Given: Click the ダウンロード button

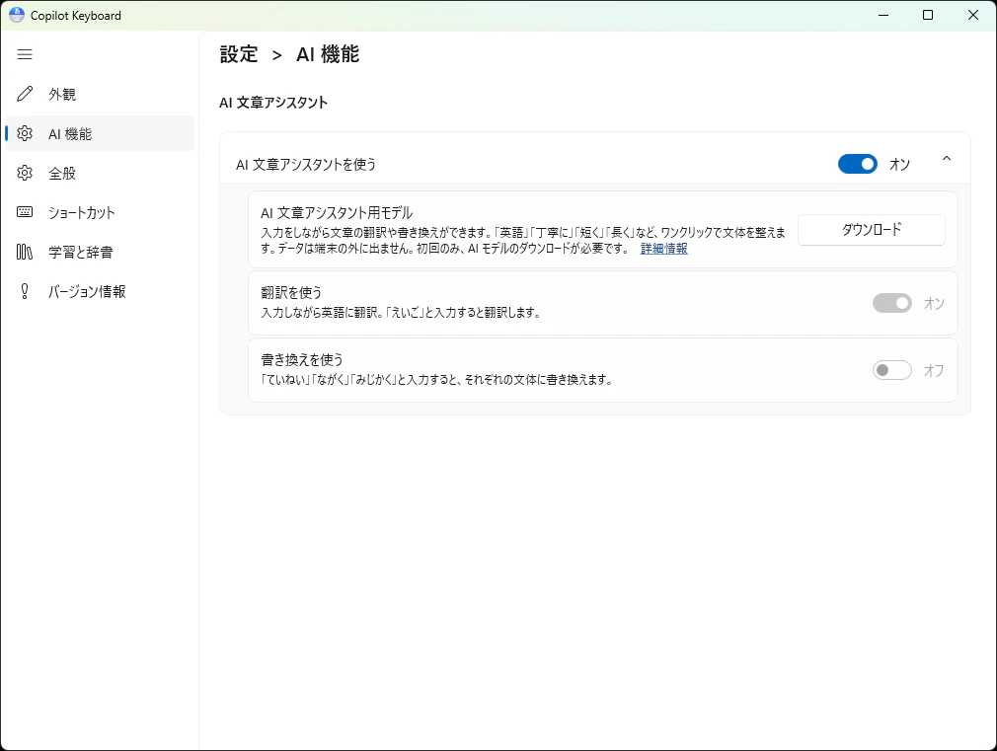Looking at the screenshot, I should 871,230.
